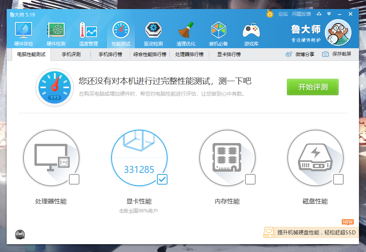366x252 pixels.
Task: Click the 鲁大师 5.19 window title
Action: coord(22,15)
